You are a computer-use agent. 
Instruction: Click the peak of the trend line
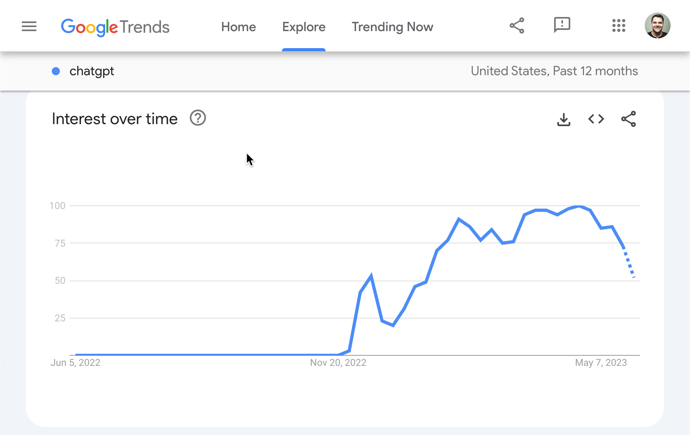click(578, 206)
